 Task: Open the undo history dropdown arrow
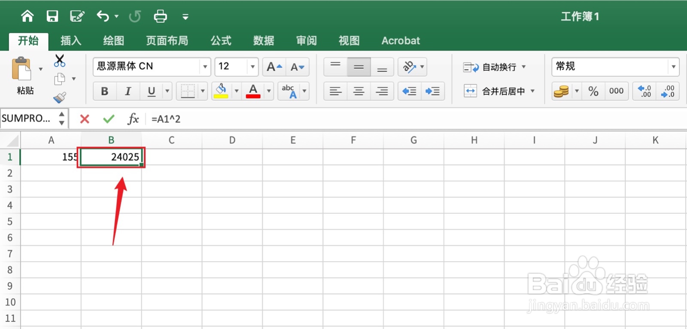point(116,17)
